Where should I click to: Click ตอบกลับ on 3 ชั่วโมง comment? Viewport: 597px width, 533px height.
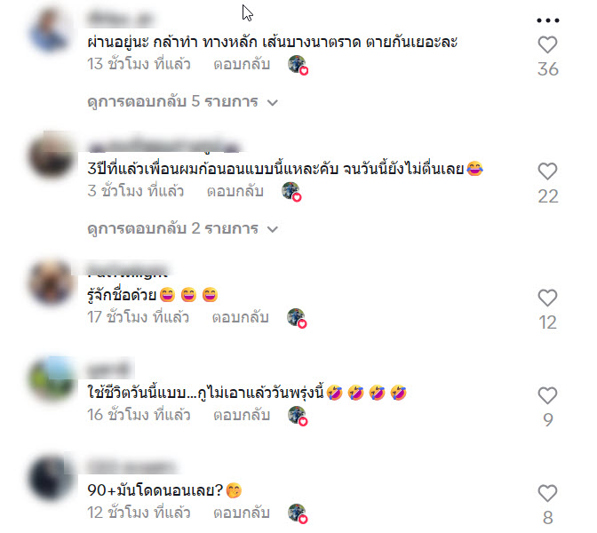coord(235,191)
